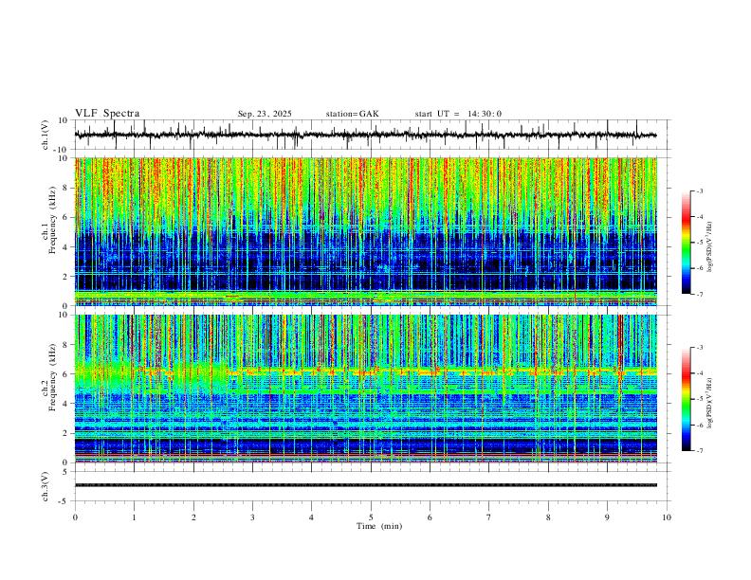Select the date text "Sep. 23, 2025"
The image size is (751, 580).
265,114
